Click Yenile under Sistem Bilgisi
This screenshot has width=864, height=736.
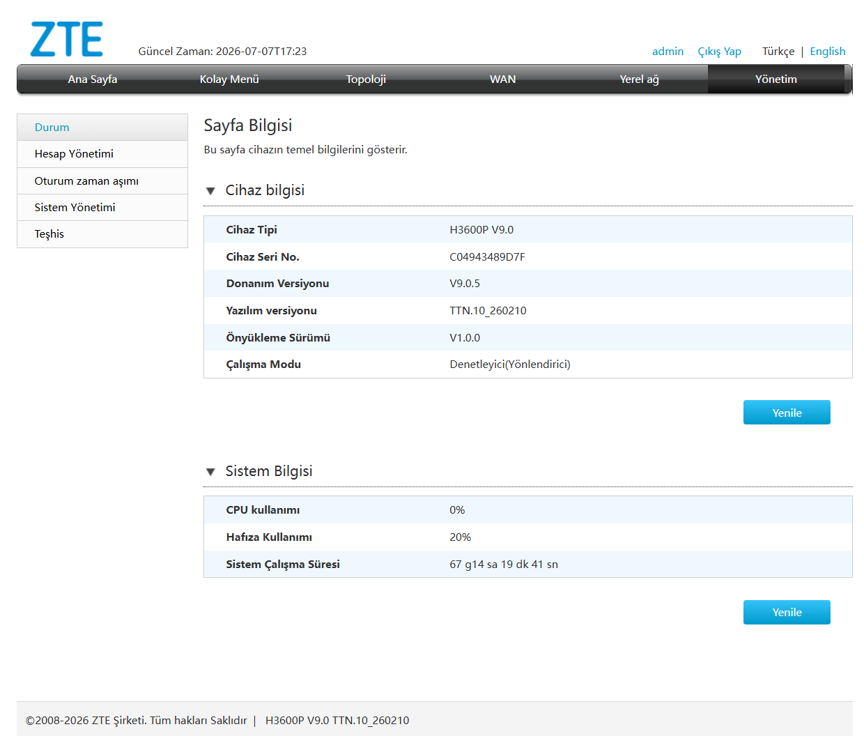click(787, 613)
